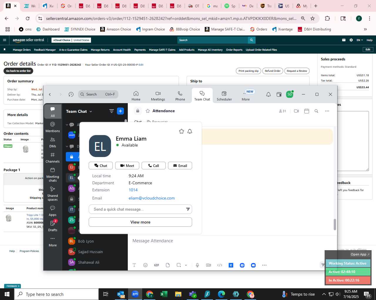Open Zoom Home tab
The height and width of the screenshot is (300, 376).
coord(136,96)
